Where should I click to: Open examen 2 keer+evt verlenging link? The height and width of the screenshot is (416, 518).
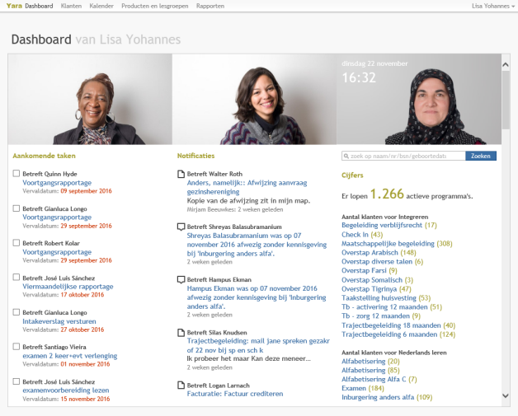point(70,356)
